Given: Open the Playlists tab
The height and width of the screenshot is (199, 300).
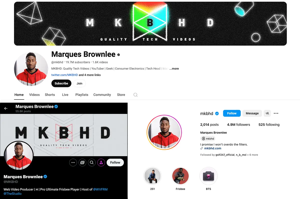Looking at the screenshot, I should click(82, 95).
